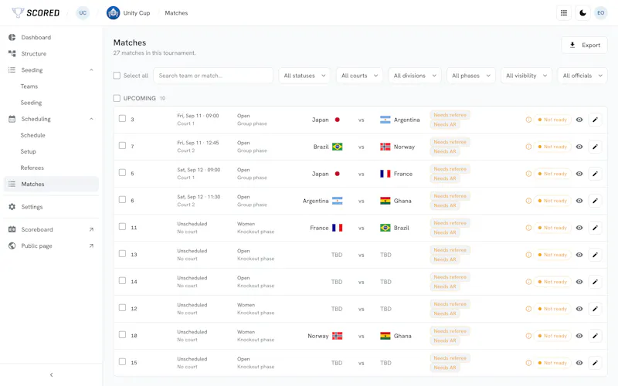Toggle dark mode moon icon
The width and height of the screenshot is (618, 386).
[582, 13]
